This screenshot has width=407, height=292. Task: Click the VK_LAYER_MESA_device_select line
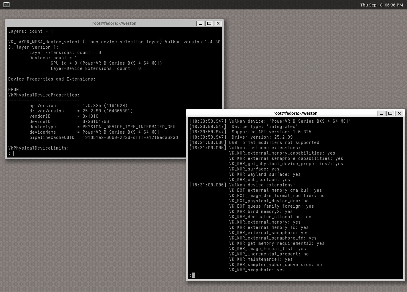114,42
